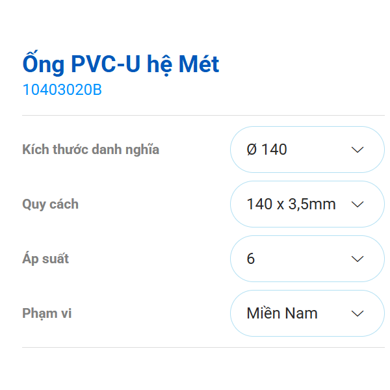The height and width of the screenshot is (390, 390).
Task: Click the product code 10403020B
Action: (x=62, y=90)
